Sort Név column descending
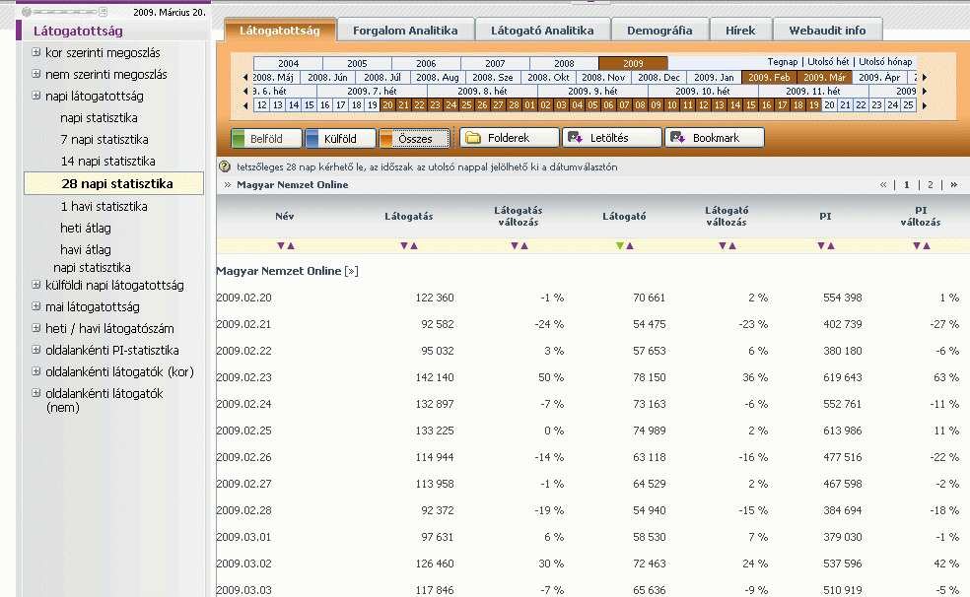Image resolution: width=970 pixels, height=597 pixels. coord(281,246)
